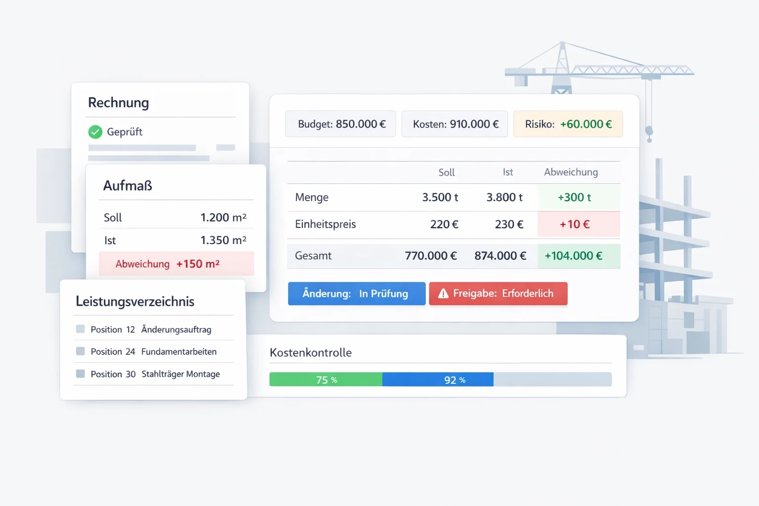This screenshot has height=506, width=759.
Task: Click the warning triangle icon on Freigabe
Action: pos(443,294)
